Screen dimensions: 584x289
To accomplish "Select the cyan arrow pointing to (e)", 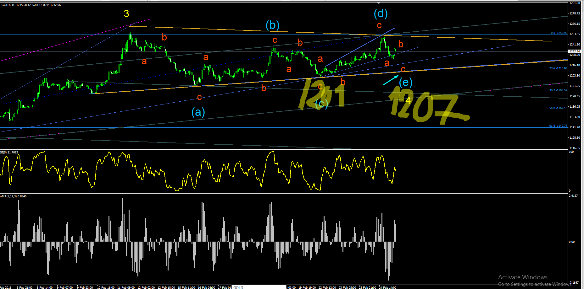I will click(391, 80).
